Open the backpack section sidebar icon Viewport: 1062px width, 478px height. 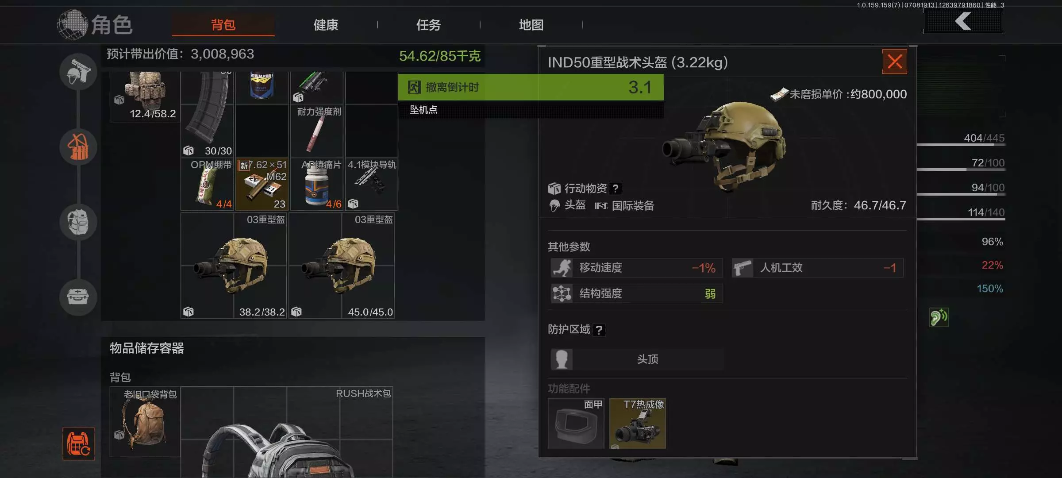(78, 222)
